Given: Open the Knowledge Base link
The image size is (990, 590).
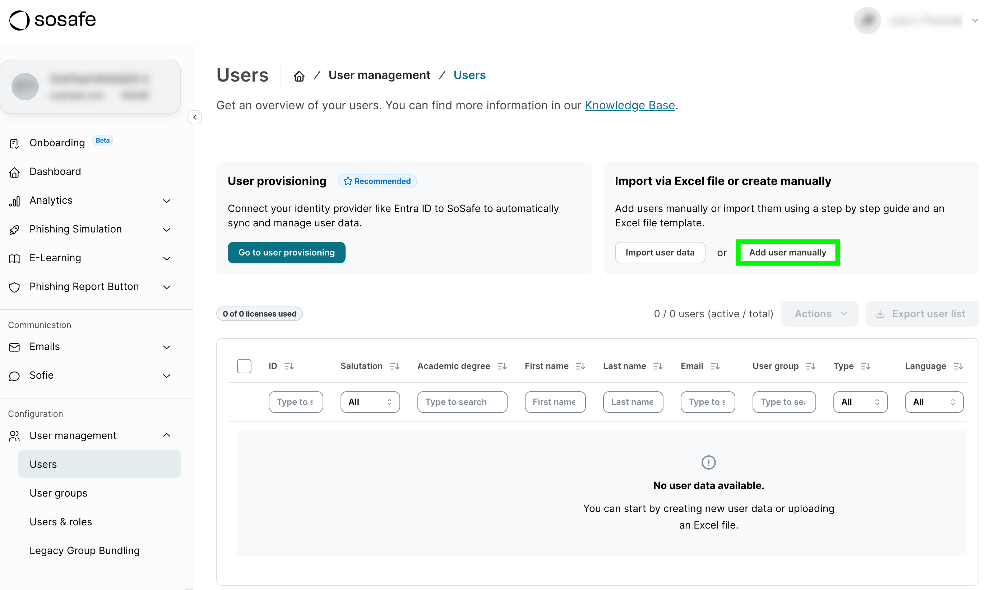Looking at the screenshot, I should coord(630,105).
